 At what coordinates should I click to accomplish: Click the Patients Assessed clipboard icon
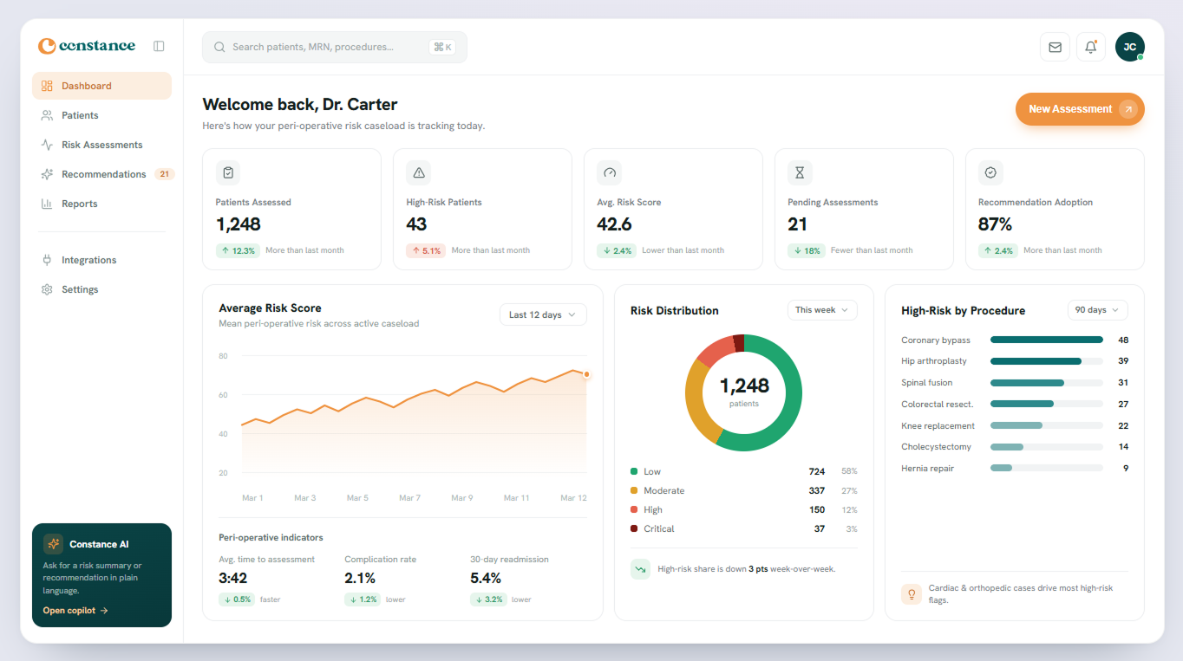pyautogui.click(x=228, y=172)
